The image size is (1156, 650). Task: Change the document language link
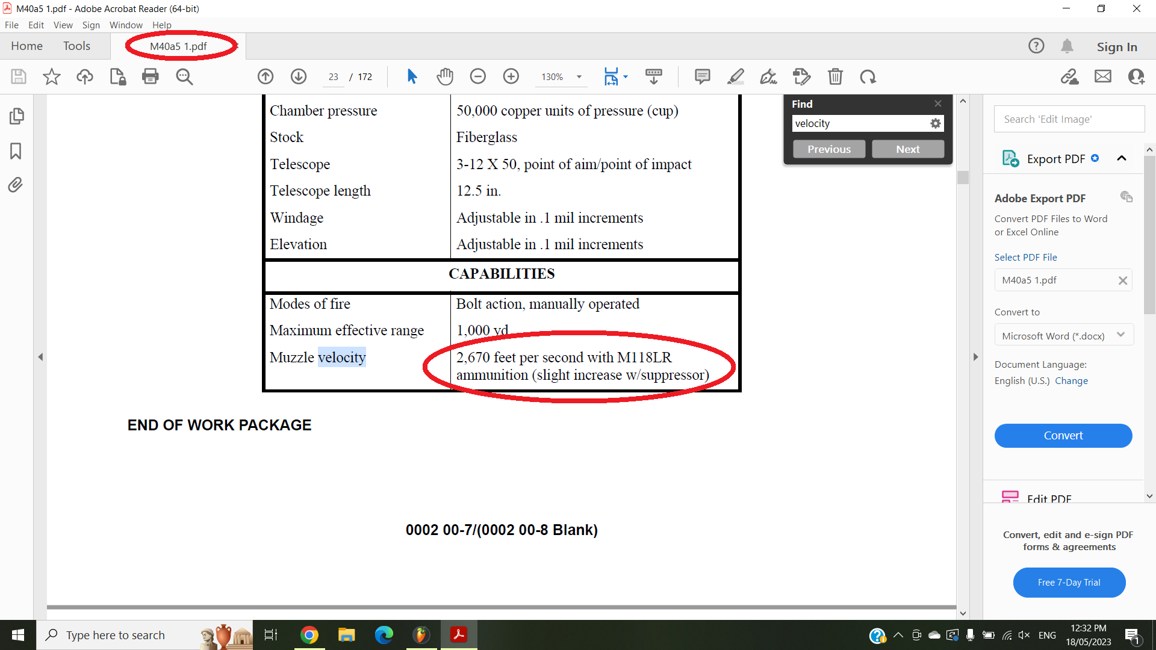(1071, 380)
